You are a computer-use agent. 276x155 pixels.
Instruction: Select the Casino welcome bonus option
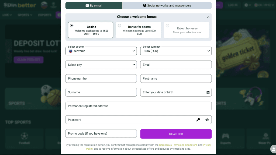72,26
